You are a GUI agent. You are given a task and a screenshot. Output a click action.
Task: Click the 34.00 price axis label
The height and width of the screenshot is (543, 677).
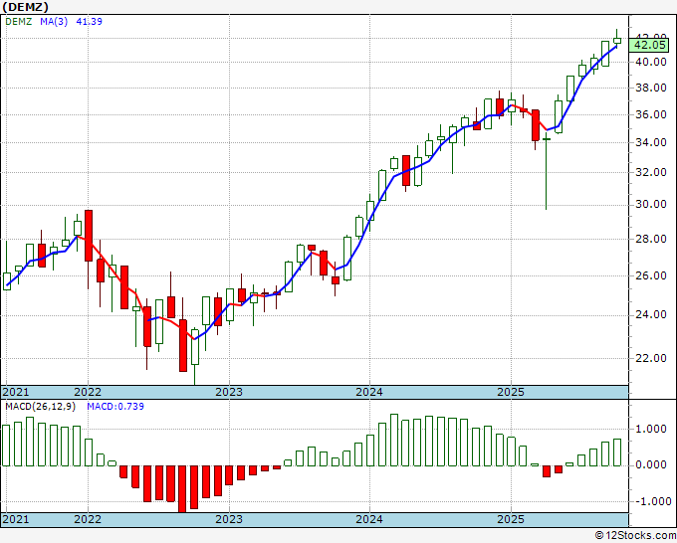pyautogui.click(x=651, y=143)
